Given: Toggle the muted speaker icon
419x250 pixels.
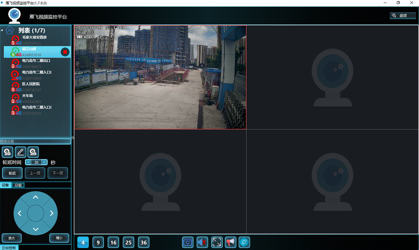Looking at the screenshot, I should [202, 242].
